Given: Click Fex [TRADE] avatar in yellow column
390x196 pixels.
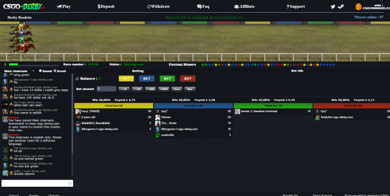Looking at the screenshot, I should 78,111.
